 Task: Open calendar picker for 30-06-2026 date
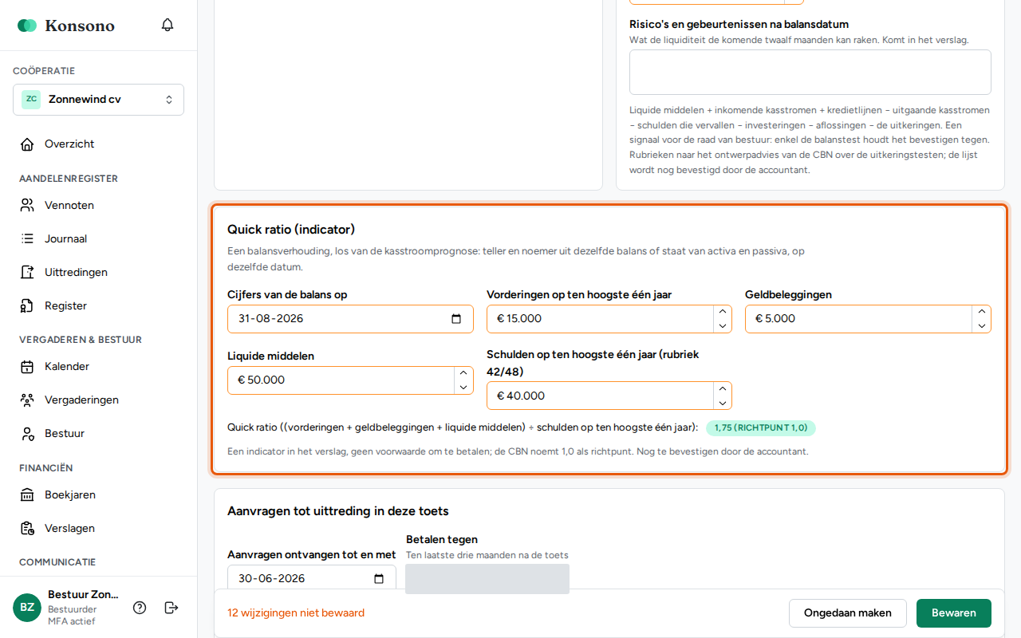coord(379,579)
